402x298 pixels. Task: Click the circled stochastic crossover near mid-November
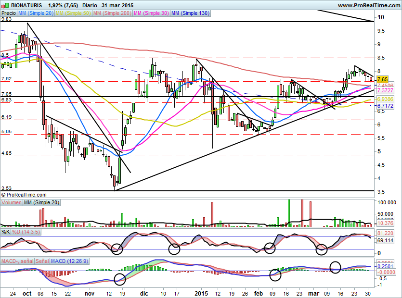coord(116,248)
